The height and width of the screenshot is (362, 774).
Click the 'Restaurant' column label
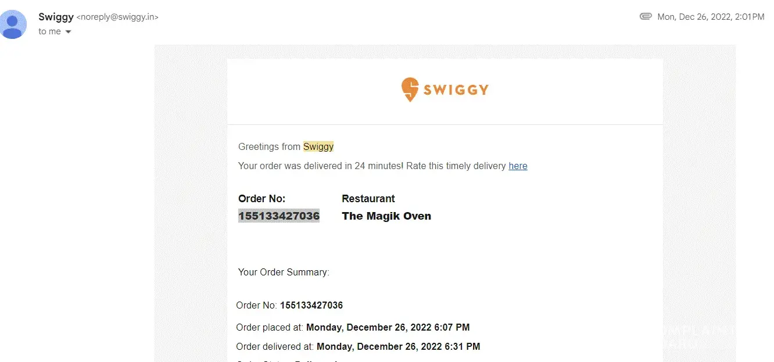[x=368, y=199]
